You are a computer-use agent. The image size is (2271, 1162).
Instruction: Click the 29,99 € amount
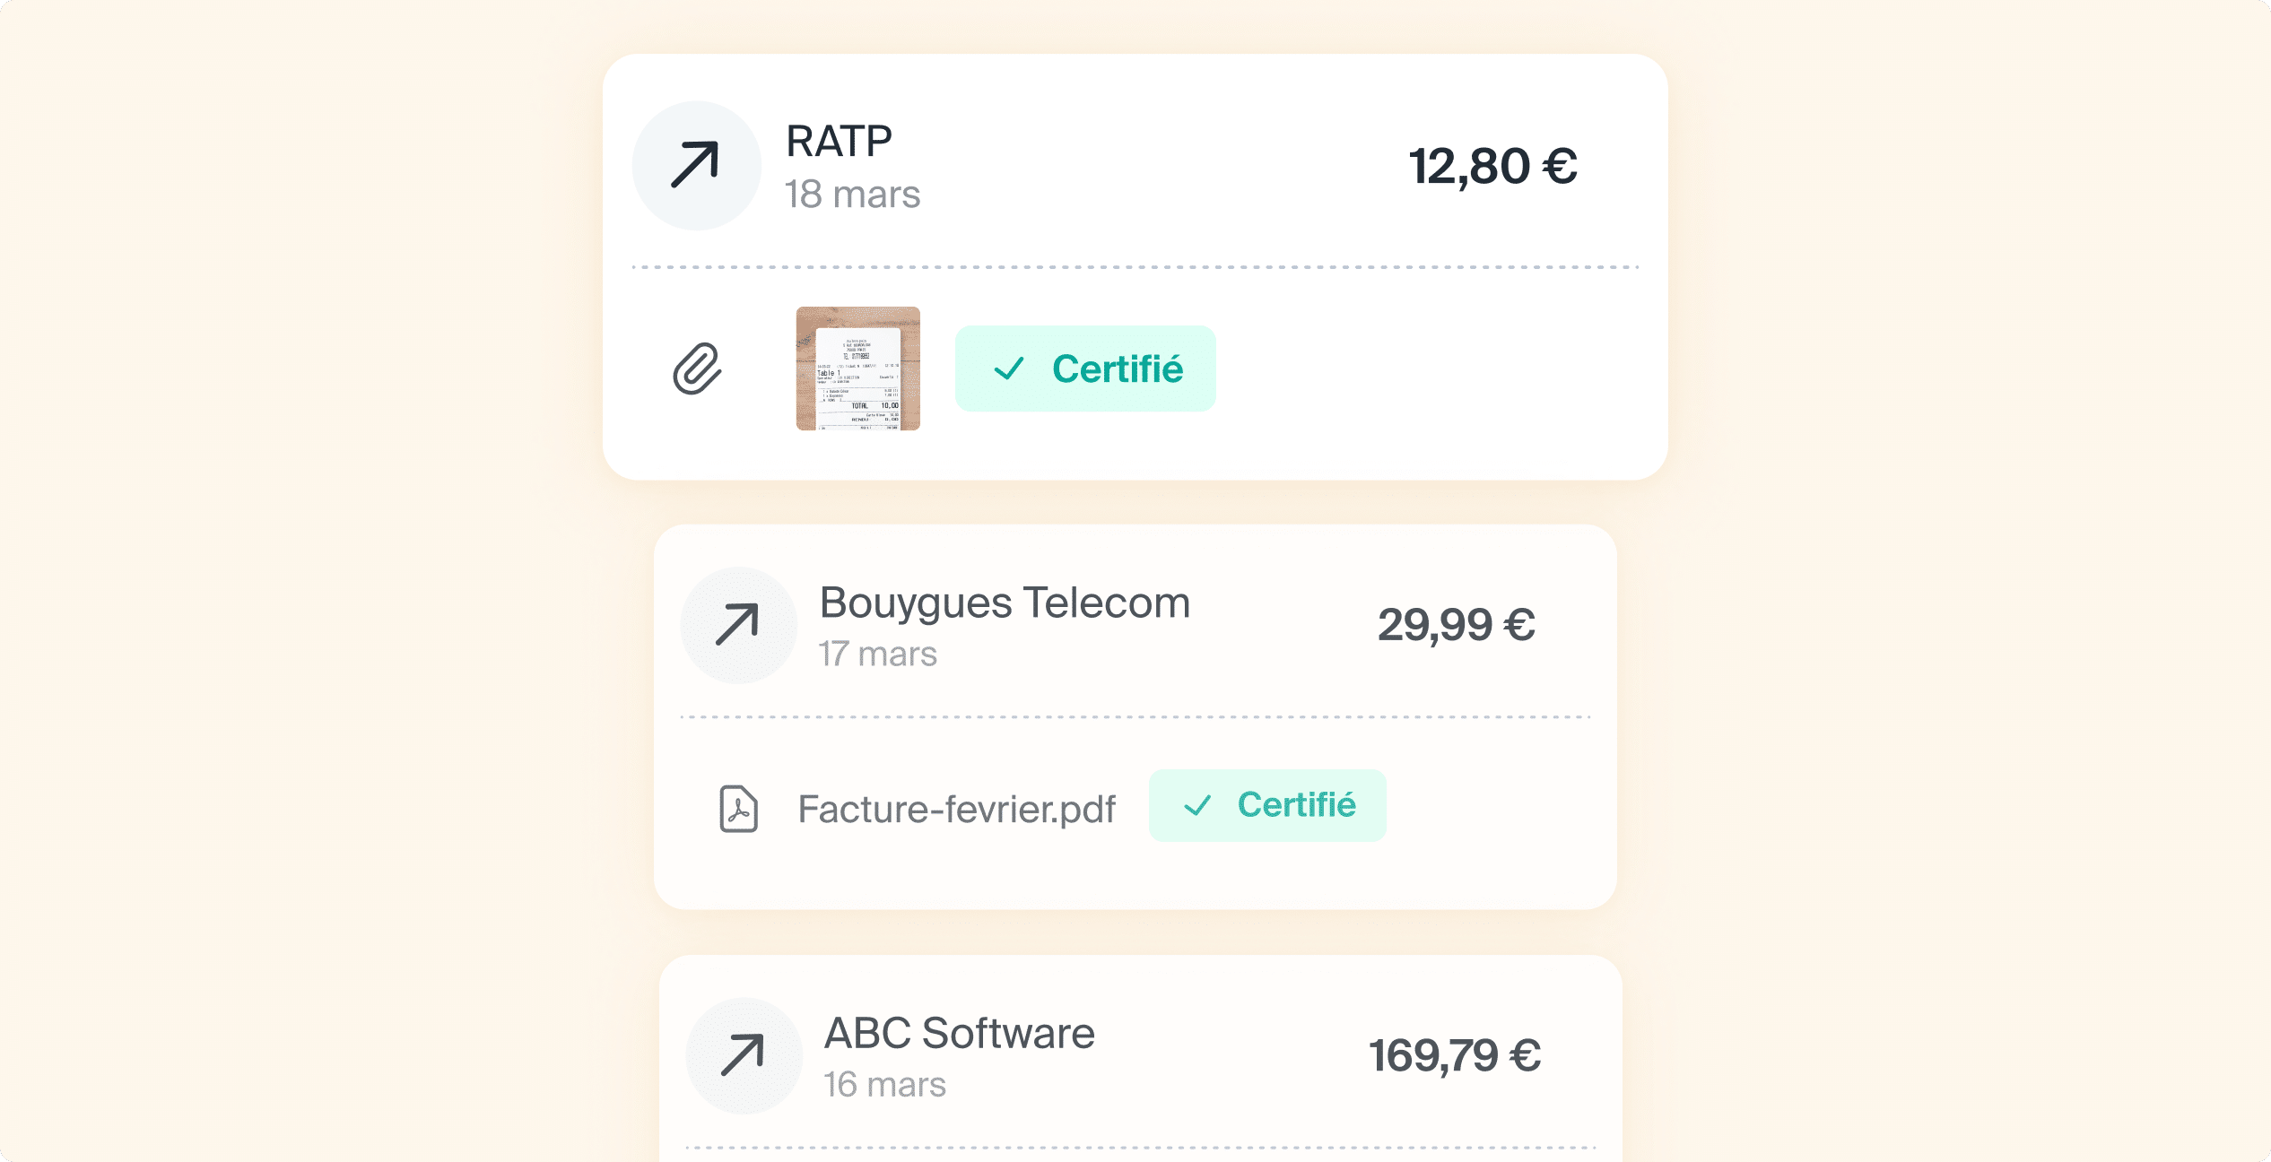pos(1456,625)
